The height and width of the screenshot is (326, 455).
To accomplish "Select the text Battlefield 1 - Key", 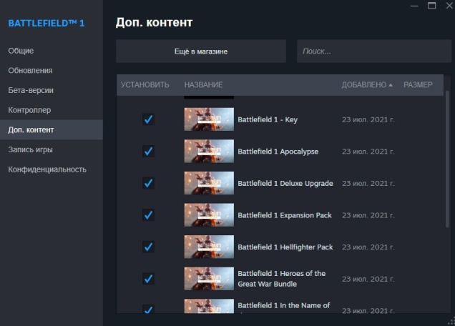I will coord(268,120).
